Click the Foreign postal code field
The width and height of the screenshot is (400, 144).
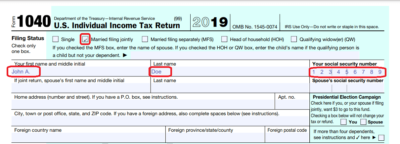point(287,137)
